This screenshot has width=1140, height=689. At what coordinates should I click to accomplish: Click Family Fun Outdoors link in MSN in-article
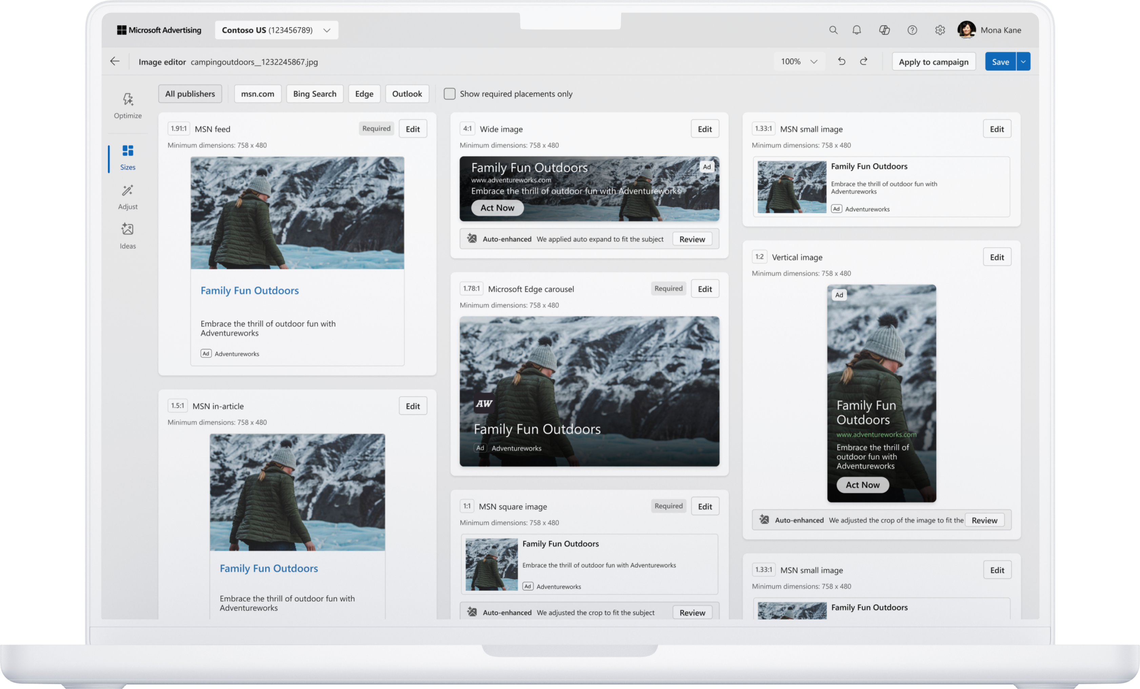click(x=269, y=568)
